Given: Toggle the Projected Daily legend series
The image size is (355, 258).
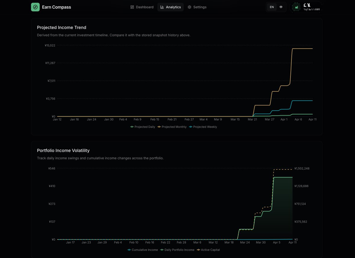Looking at the screenshot, I should [143, 127].
